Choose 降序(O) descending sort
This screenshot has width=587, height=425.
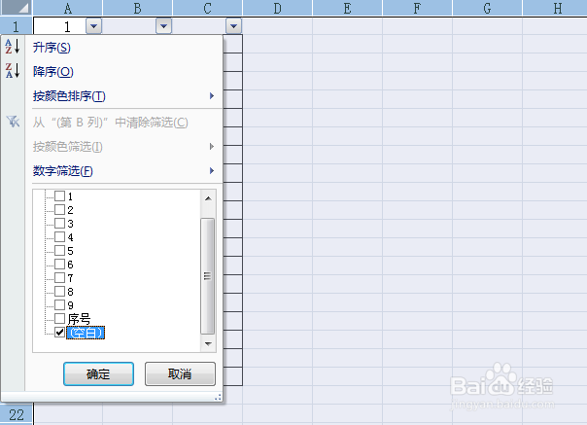click(53, 72)
